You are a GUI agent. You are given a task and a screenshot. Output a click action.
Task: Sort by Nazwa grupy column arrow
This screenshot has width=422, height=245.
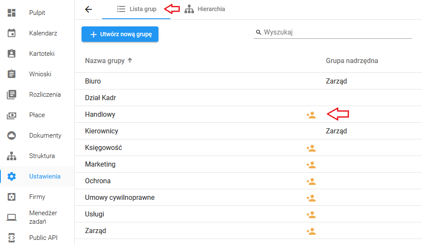tap(130, 61)
